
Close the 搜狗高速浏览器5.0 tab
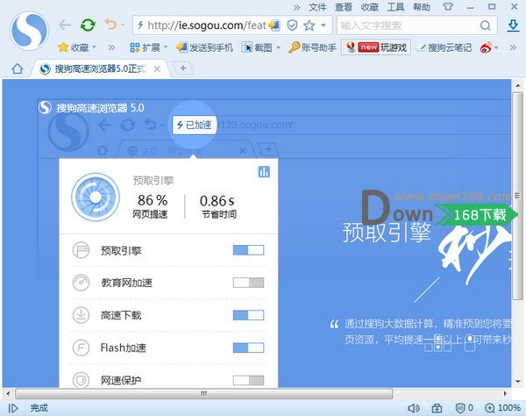click(x=157, y=68)
